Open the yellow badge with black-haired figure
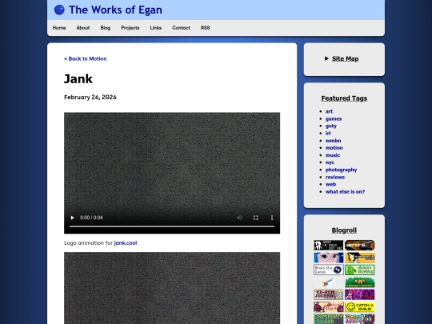The height and width of the screenshot is (324, 432). coord(359,258)
